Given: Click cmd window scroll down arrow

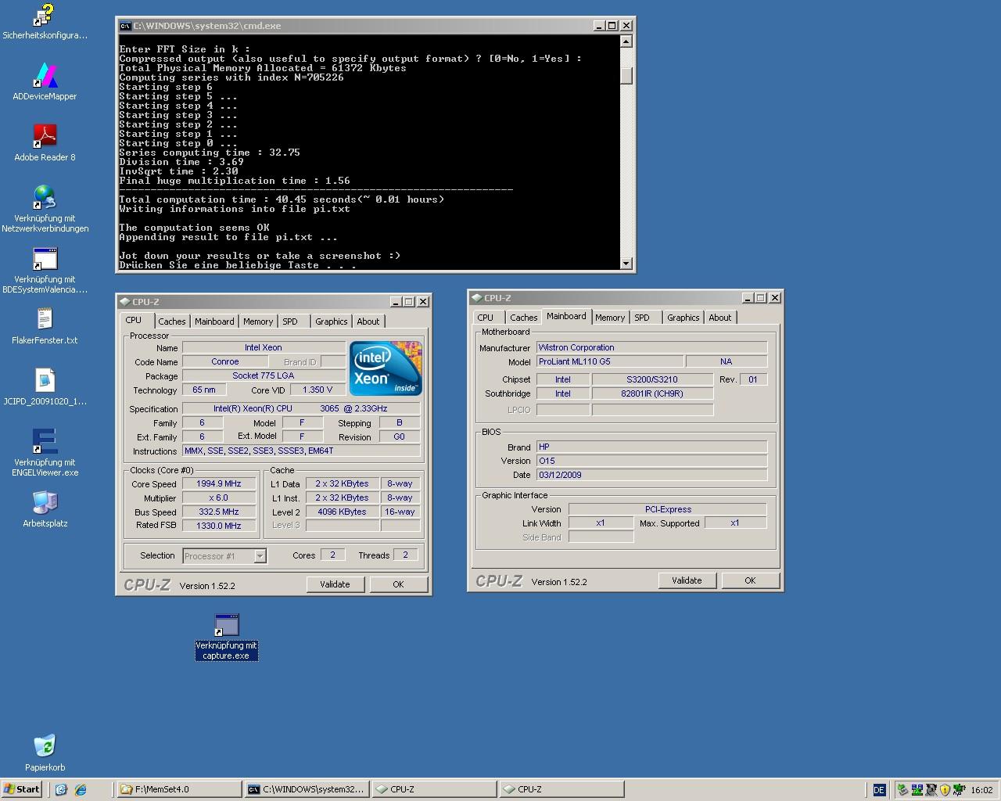Looking at the screenshot, I should [626, 264].
